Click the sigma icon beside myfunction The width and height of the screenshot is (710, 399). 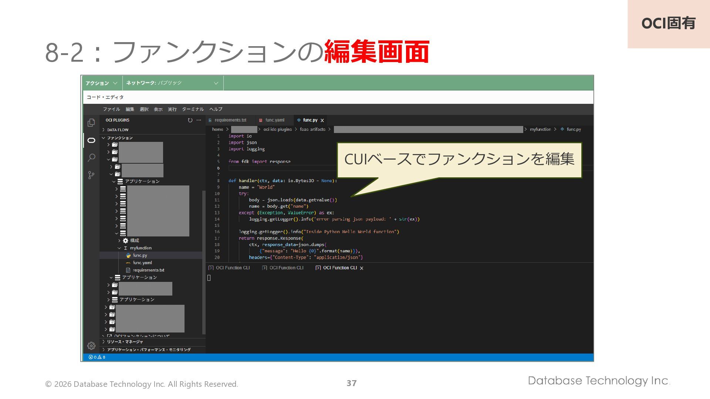tap(125, 248)
